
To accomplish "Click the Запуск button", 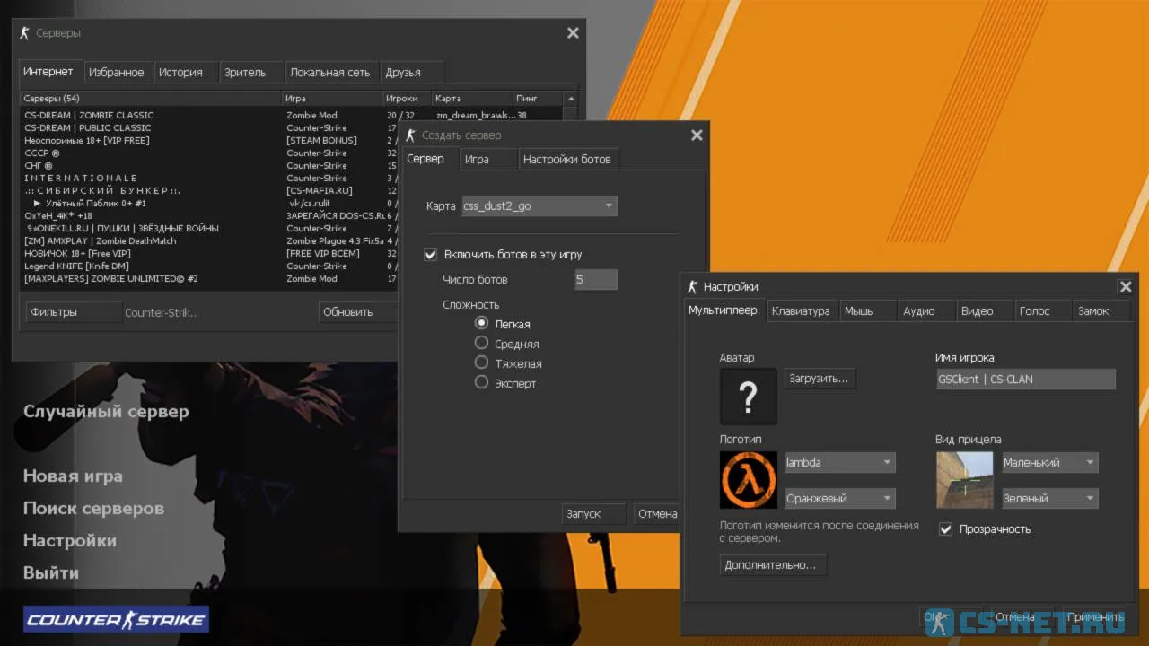I will pos(593,514).
